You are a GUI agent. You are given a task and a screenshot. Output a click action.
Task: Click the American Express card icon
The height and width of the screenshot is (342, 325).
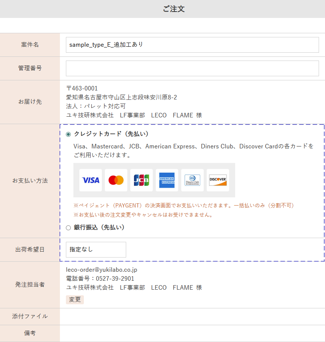(x=167, y=180)
